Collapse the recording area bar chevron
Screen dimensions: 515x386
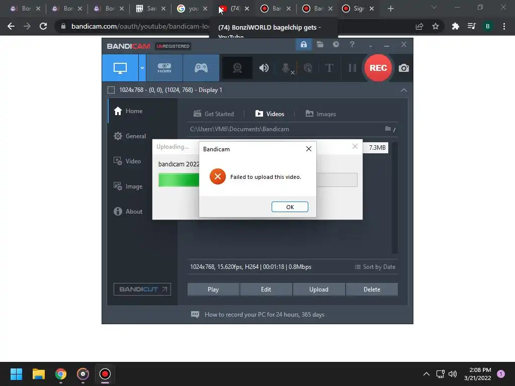coord(404,90)
